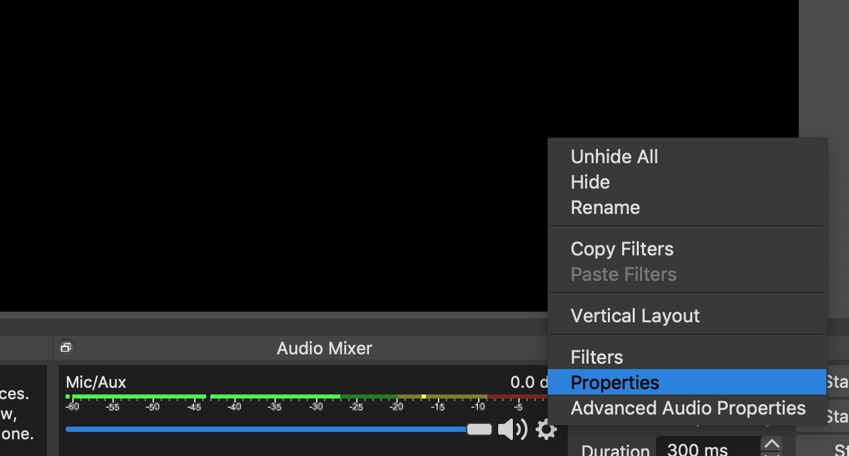Click Unhide All in the menu

pyautogui.click(x=614, y=156)
